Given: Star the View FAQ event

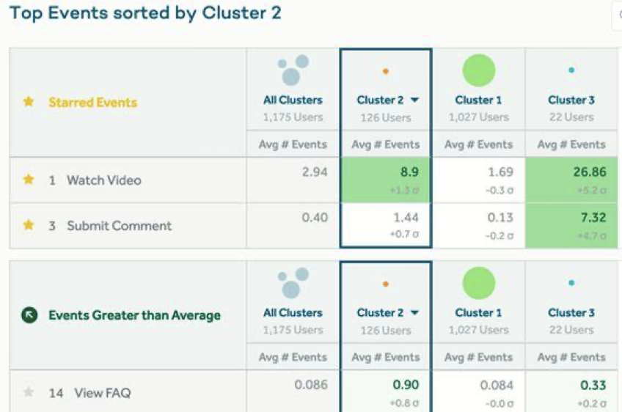Looking at the screenshot, I should coord(29,392).
